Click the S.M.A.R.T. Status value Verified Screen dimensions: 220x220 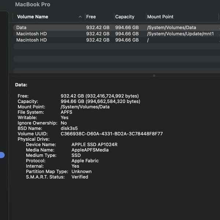click(x=80, y=177)
